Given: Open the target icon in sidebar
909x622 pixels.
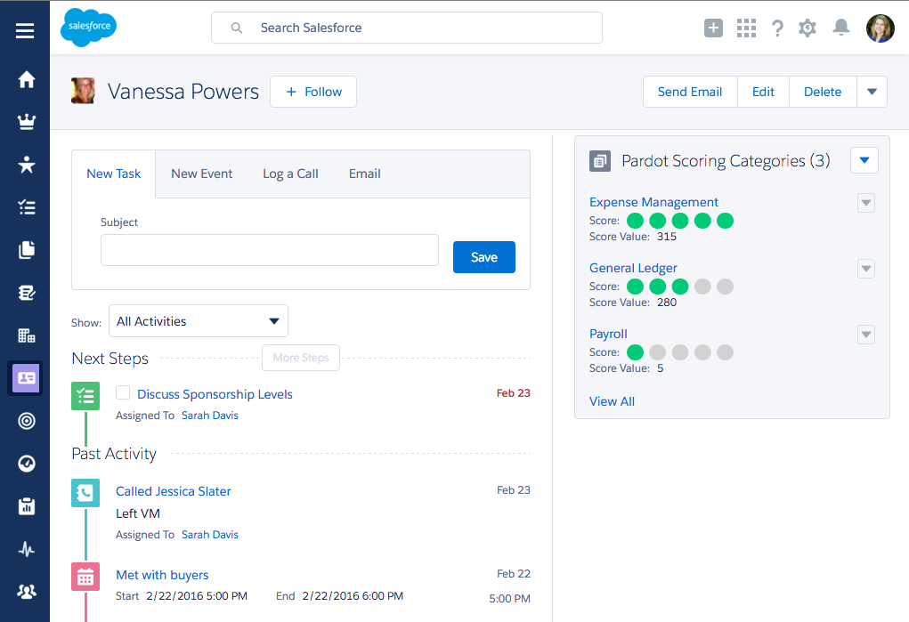Looking at the screenshot, I should 26,421.
